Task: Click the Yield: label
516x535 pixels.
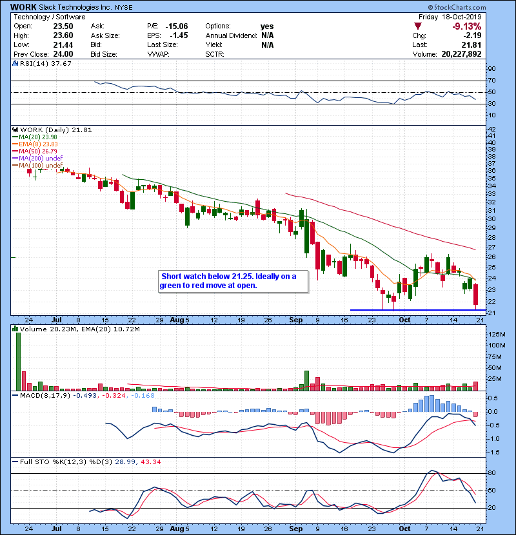Action: point(213,44)
